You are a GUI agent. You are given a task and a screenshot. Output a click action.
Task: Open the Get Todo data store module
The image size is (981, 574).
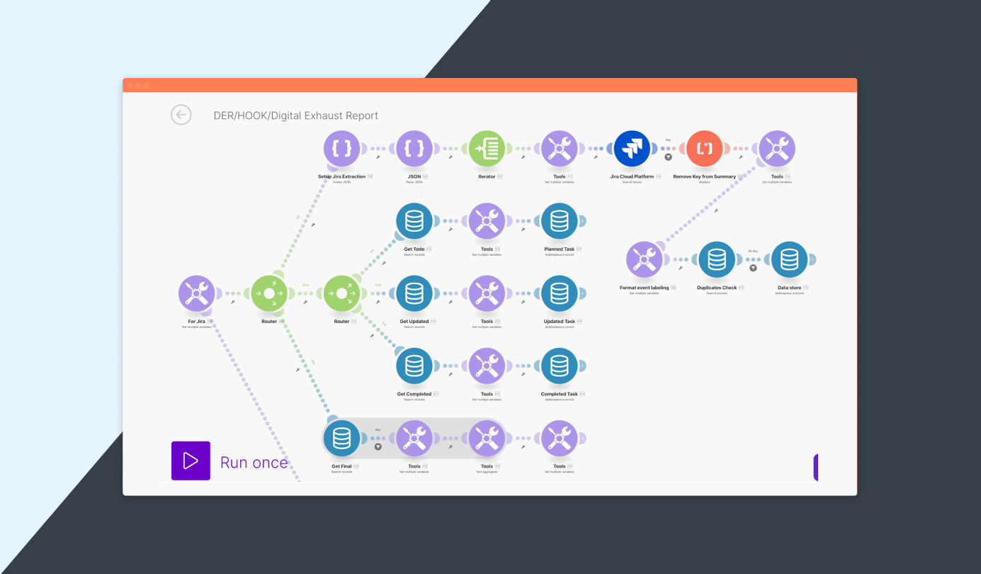414,221
